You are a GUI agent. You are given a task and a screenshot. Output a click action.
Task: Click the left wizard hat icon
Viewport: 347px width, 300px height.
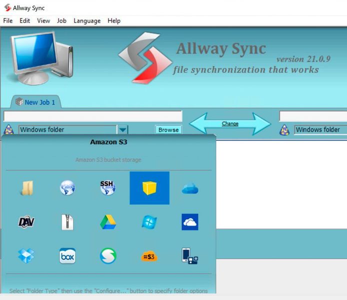[9, 130]
